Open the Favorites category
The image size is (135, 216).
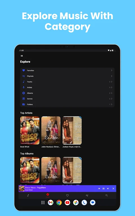point(67,70)
